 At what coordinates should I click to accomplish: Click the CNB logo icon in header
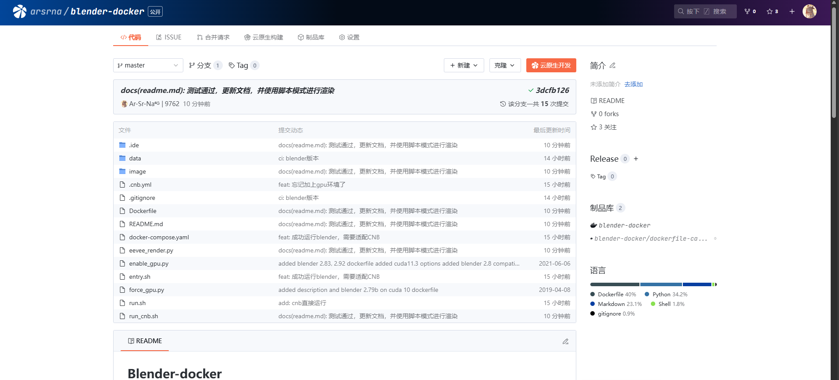click(x=19, y=11)
